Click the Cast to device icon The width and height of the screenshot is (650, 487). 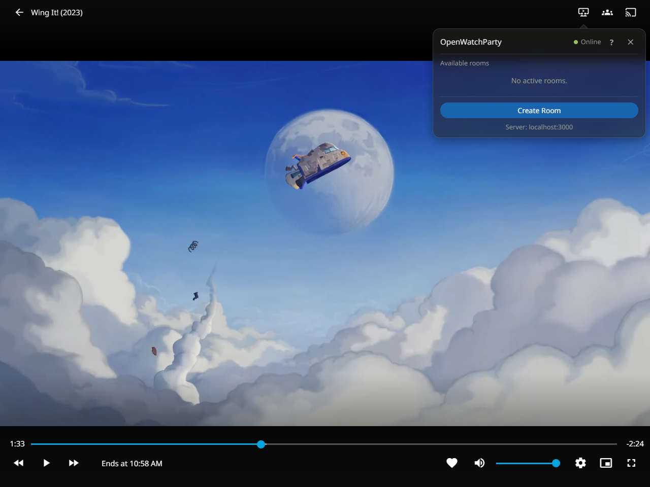point(631,12)
